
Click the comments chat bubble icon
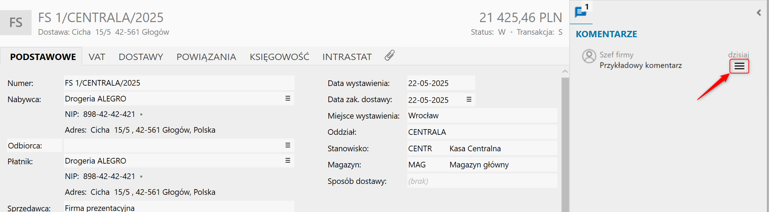click(580, 12)
